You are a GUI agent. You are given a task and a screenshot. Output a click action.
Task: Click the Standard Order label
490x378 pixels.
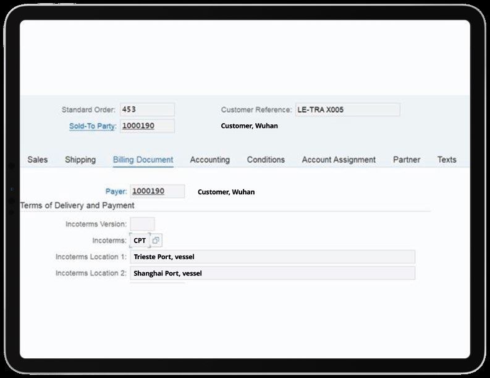88,110
